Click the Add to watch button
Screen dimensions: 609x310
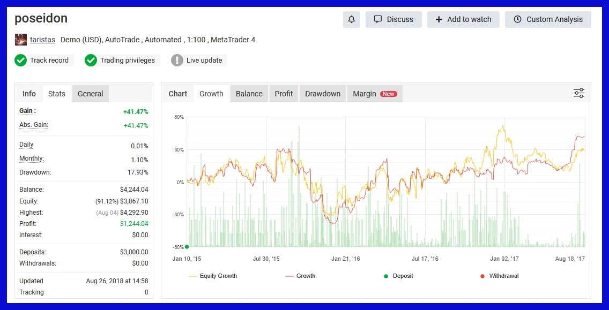point(463,19)
